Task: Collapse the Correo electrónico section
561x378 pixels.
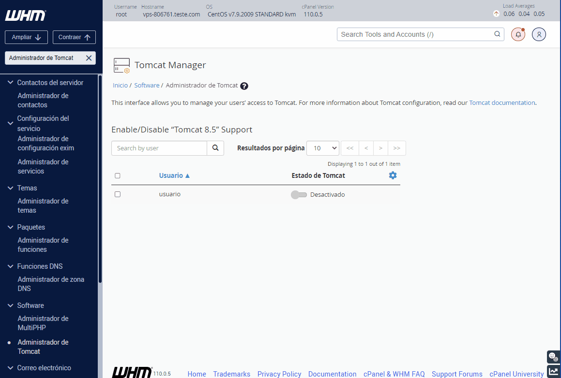Action: click(10, 368)
